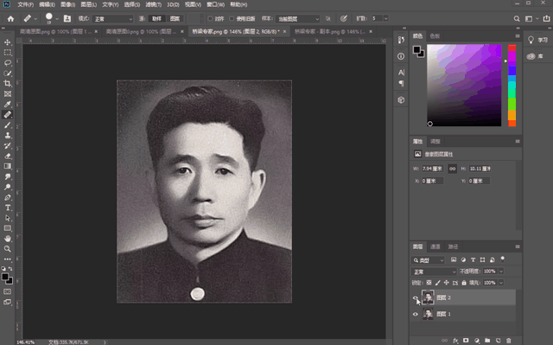Screen dimensions: 553x345
Task: Open the 扩散 diffusion value dropdown
Action: 386,18
